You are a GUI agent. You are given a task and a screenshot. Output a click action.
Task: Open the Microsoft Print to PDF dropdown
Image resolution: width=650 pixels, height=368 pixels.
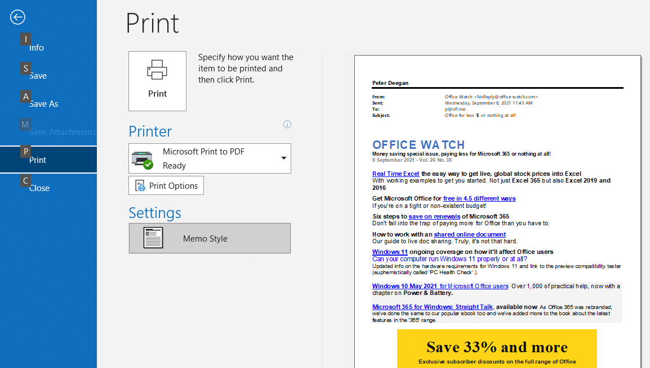coord(210,158)
